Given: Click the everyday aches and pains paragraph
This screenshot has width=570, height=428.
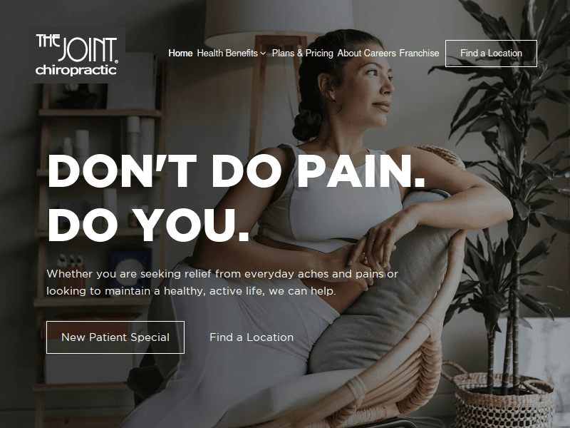Looking at the screenshot, I should 222,282.
